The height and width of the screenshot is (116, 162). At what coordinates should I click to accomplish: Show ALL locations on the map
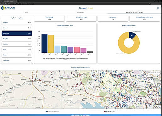click(149, 73)
